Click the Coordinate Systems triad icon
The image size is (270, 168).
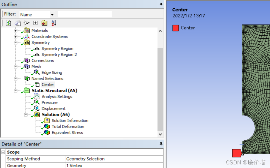(27, 37)
